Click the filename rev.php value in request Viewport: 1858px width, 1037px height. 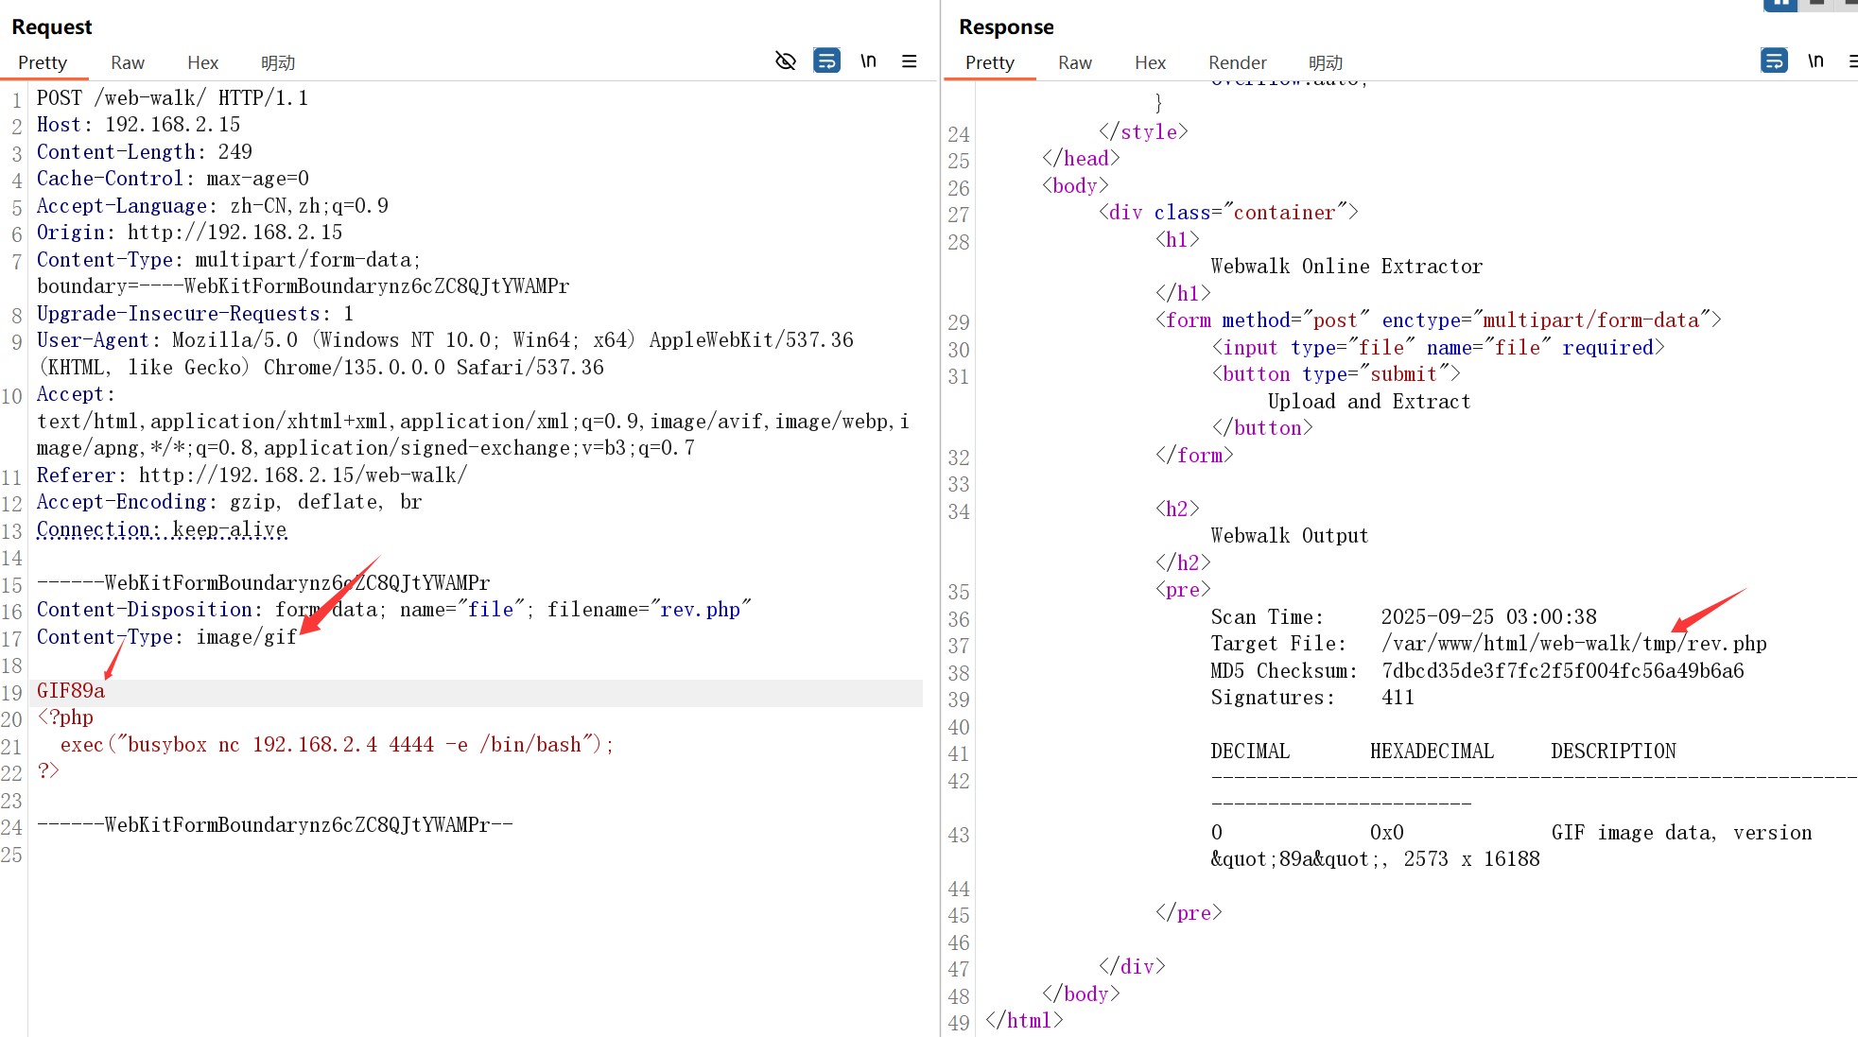coord(700,610)
